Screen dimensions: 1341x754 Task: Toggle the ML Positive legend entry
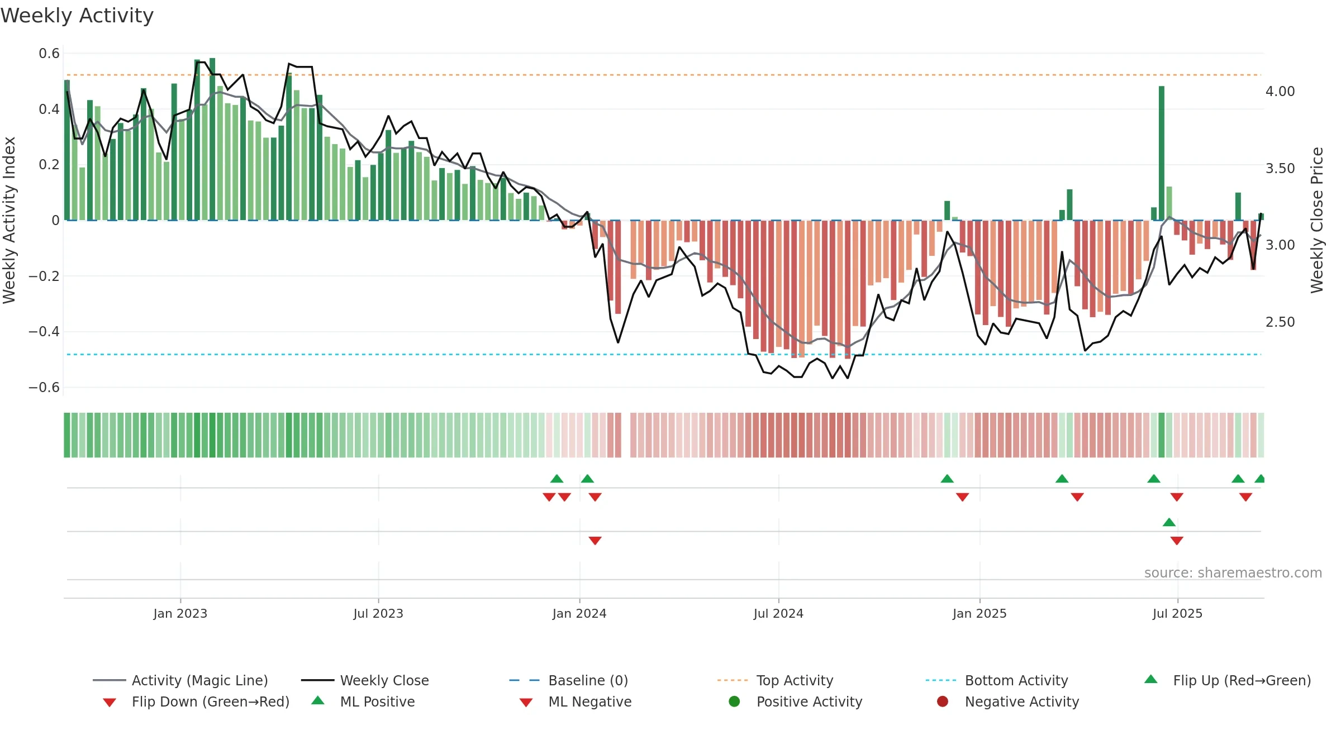pos(363,701)
